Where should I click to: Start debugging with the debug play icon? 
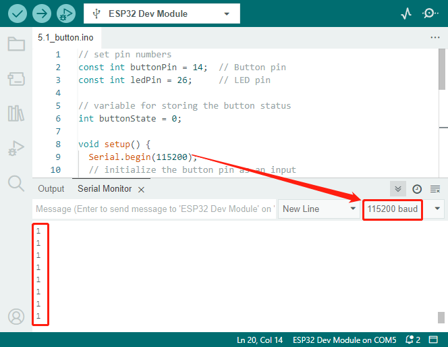[x=66, y=14]
